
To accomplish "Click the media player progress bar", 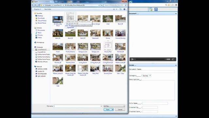I will click(150, 59).
